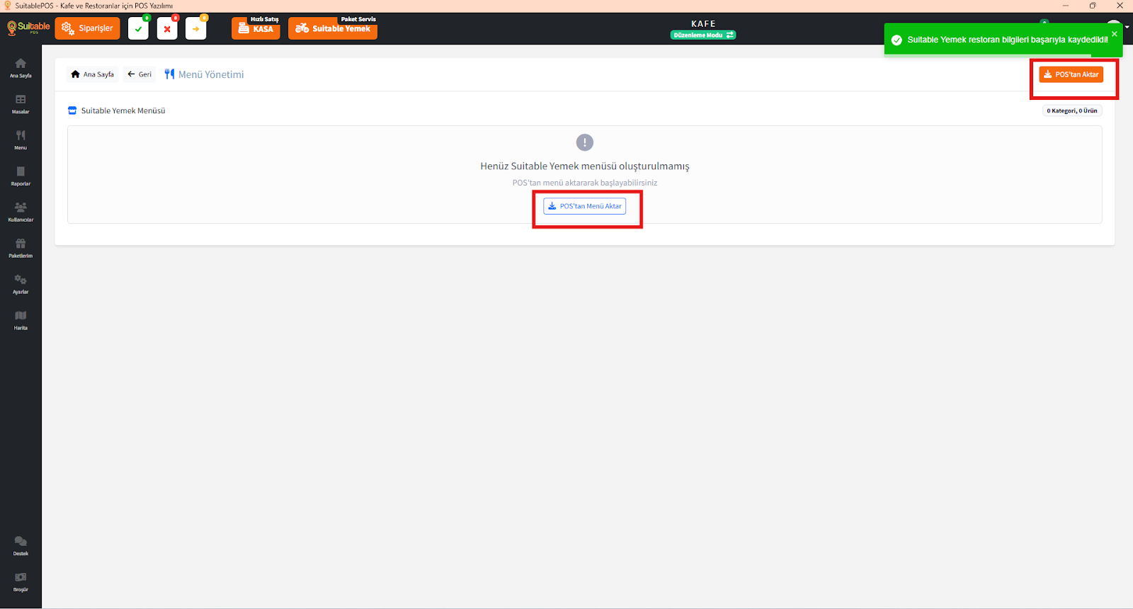Open approved orders green checkmark button
The height and width of the screenshot is (609, 1133).
coord(139,28)
